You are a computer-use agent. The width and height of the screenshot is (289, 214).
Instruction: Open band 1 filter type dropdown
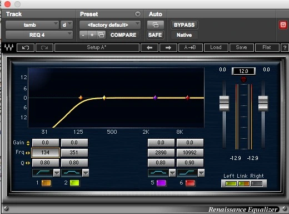(x=57, y=173)
